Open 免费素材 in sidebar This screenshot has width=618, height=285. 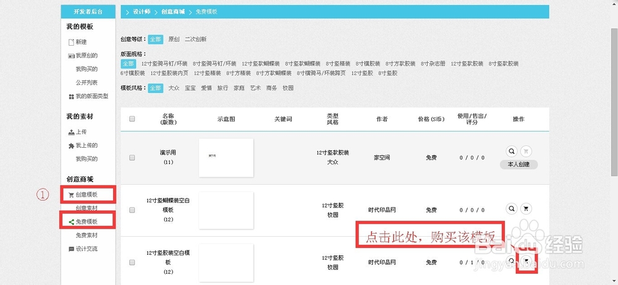tap(87, 236)
